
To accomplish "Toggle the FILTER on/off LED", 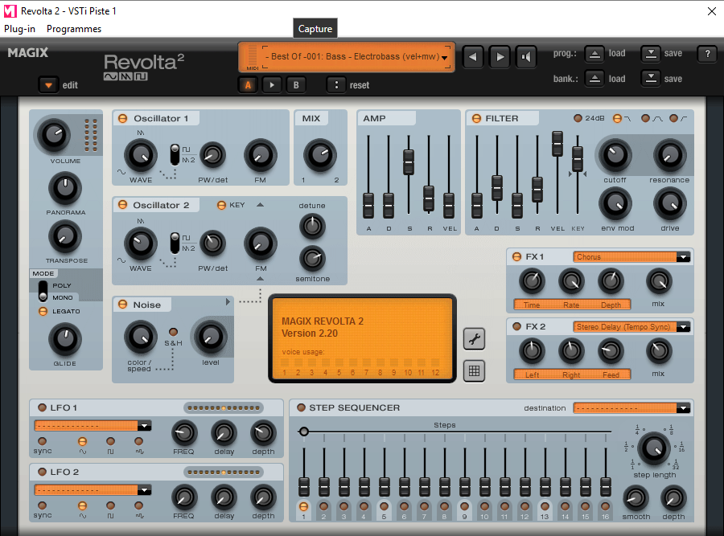I will click(x=476, y=119).
